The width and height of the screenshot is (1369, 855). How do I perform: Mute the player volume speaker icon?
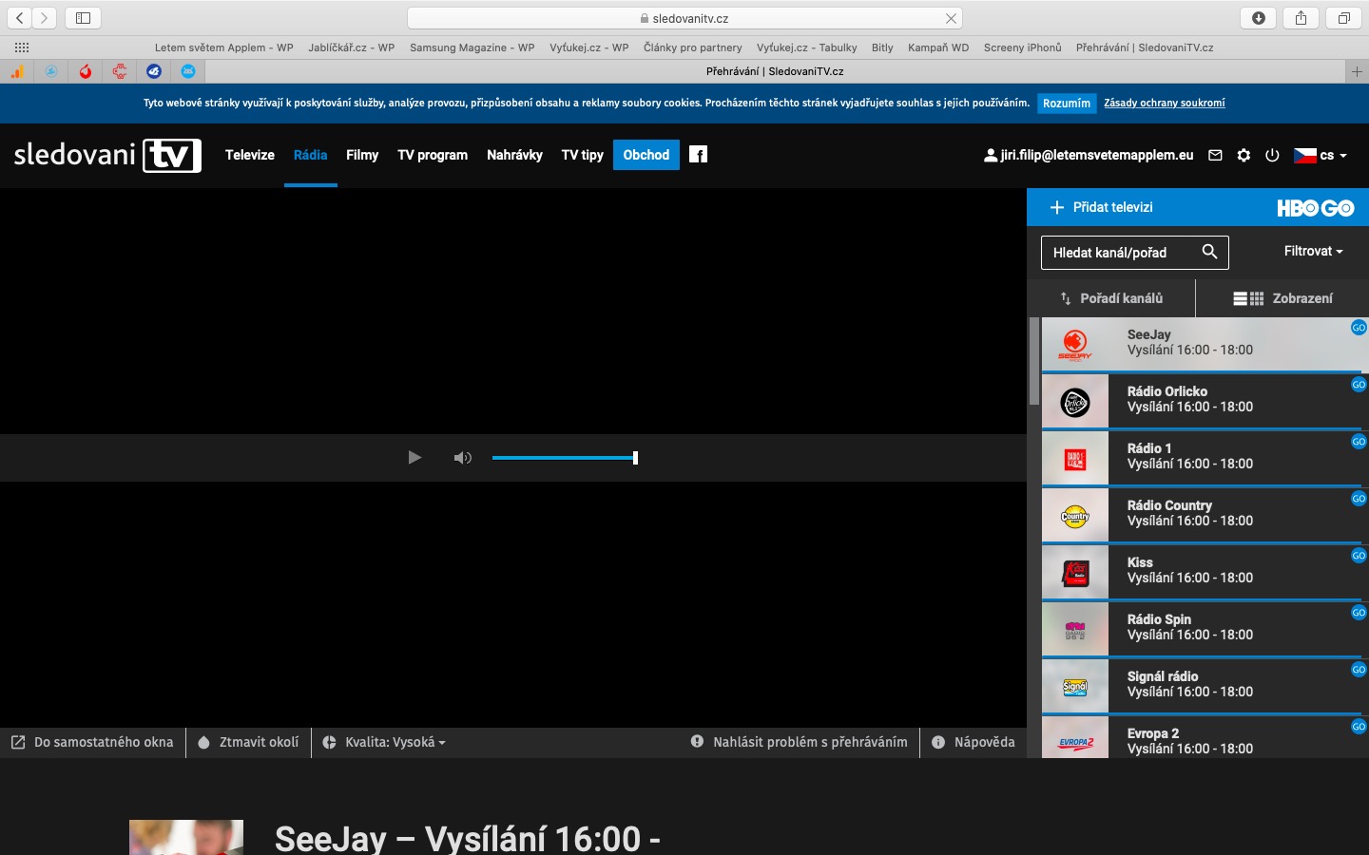click(463, 458)
